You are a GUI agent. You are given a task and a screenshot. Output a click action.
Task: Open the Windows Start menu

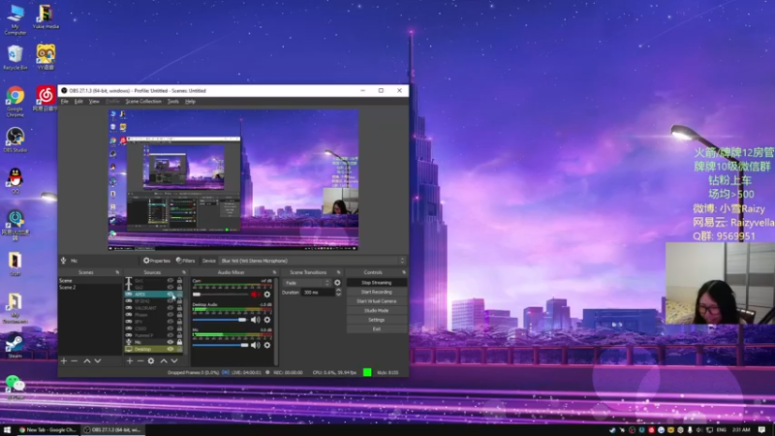tap(7, 430)
